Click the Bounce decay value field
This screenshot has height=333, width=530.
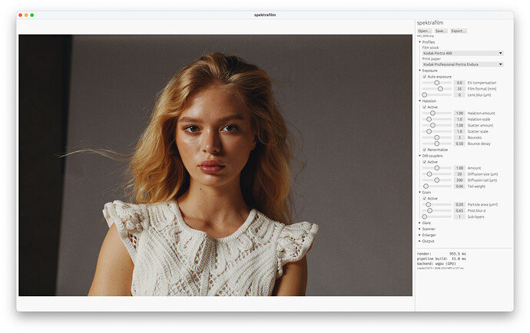pos(459,143)
